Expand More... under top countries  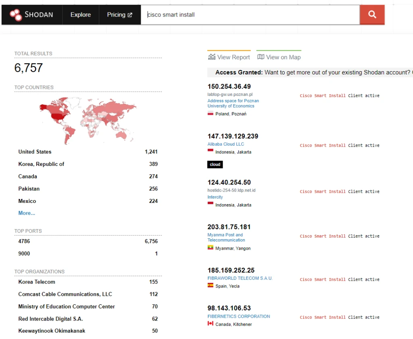[27, 213]
